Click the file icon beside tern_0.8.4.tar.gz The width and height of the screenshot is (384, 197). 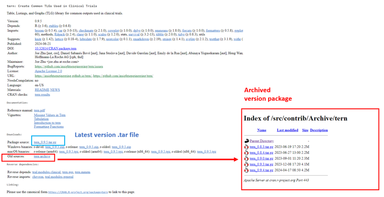click(246, 153)
